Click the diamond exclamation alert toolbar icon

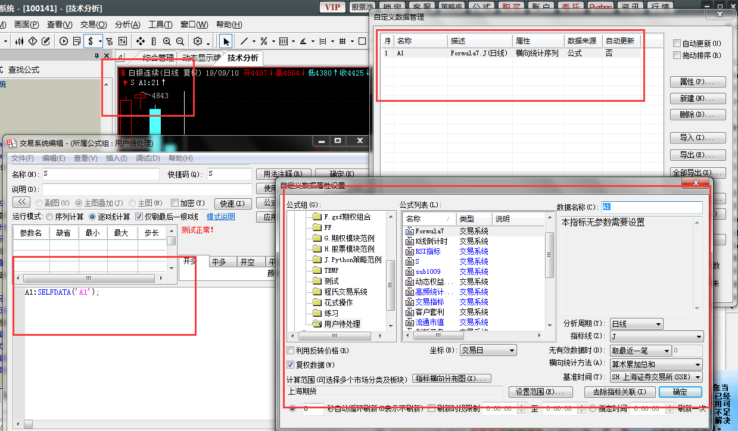(32, 41)
